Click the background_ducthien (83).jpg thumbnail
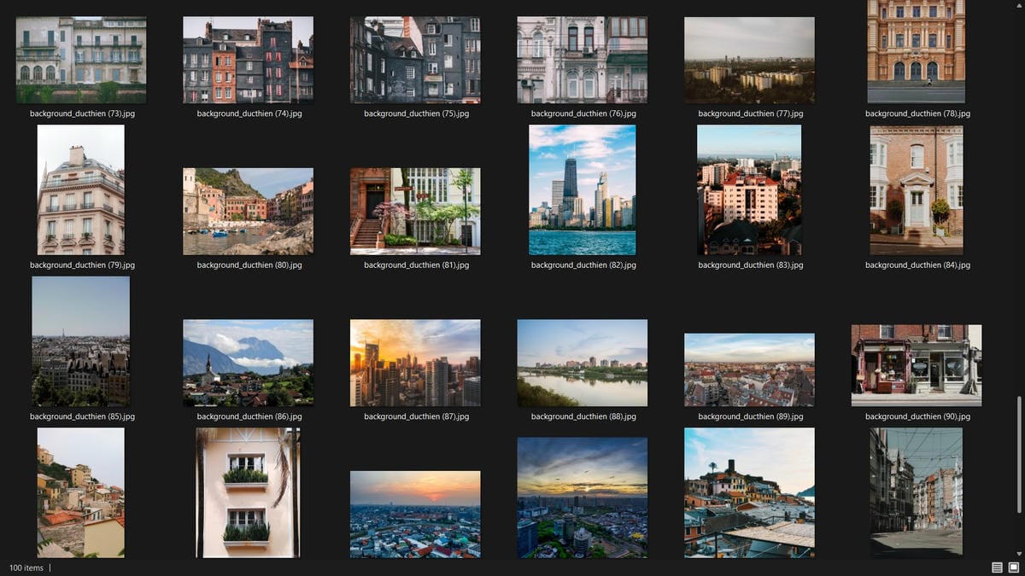This screenshot has width=1025, height=576. [x=749, y=189]
